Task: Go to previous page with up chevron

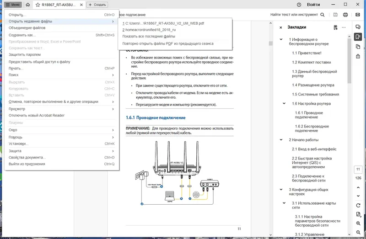Action: (x=358, y=187)
